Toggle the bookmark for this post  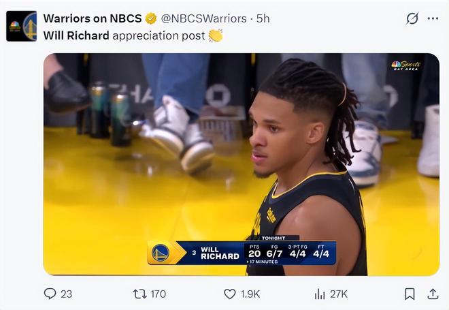(x=410, y=294)
